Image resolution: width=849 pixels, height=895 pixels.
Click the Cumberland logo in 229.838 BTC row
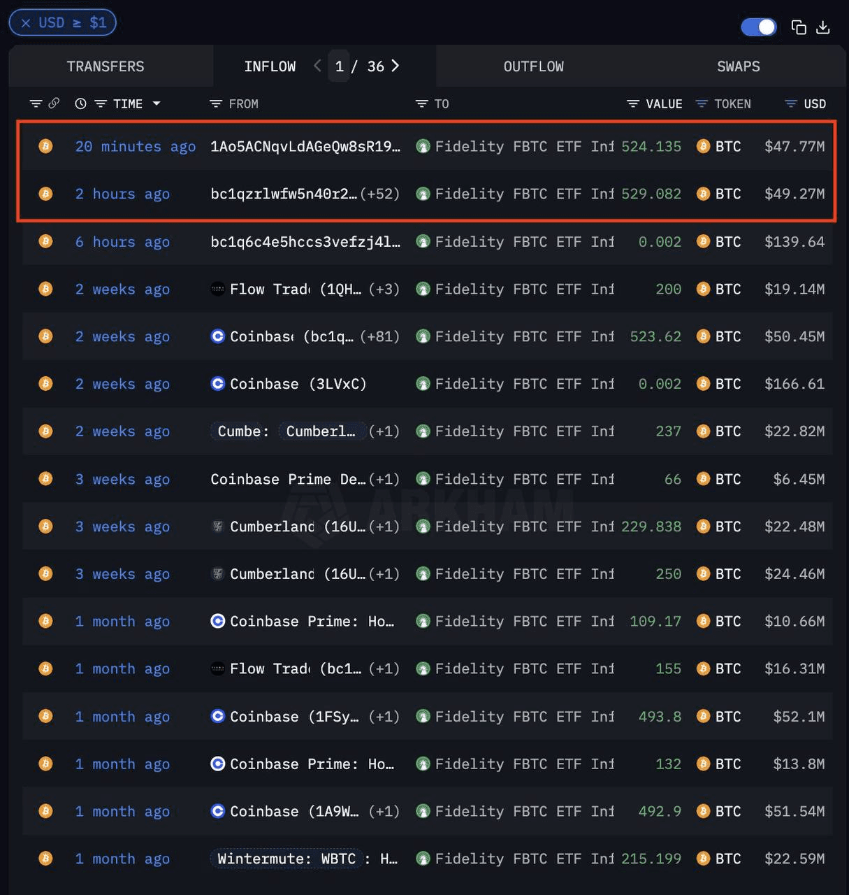point(218,527)
